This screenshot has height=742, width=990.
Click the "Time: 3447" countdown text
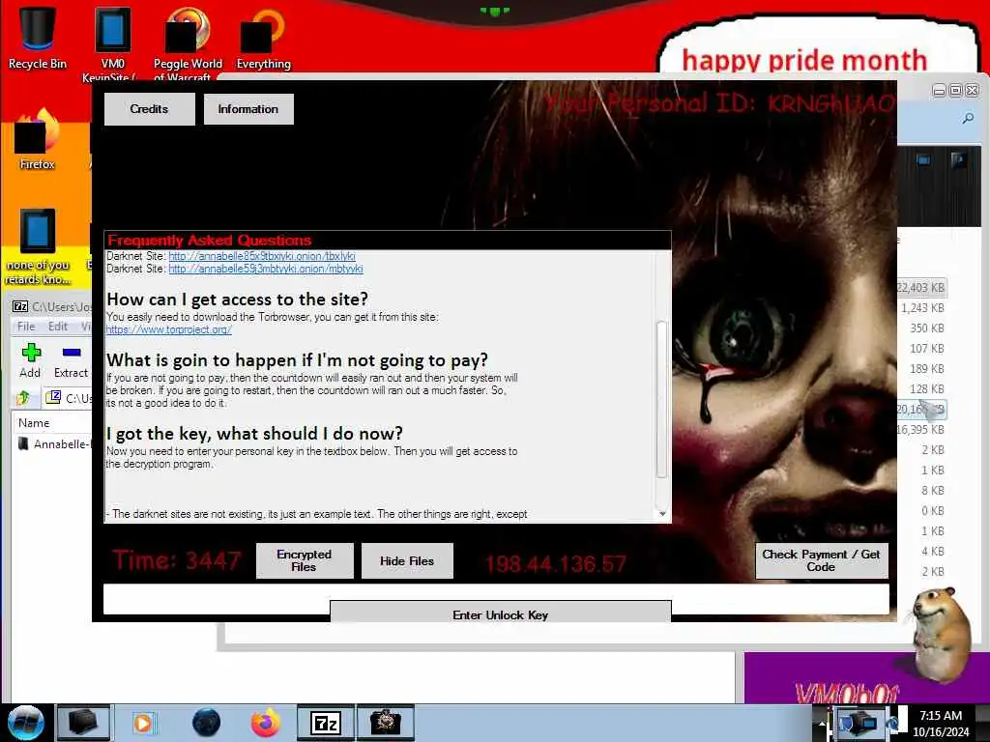point(177,560)
